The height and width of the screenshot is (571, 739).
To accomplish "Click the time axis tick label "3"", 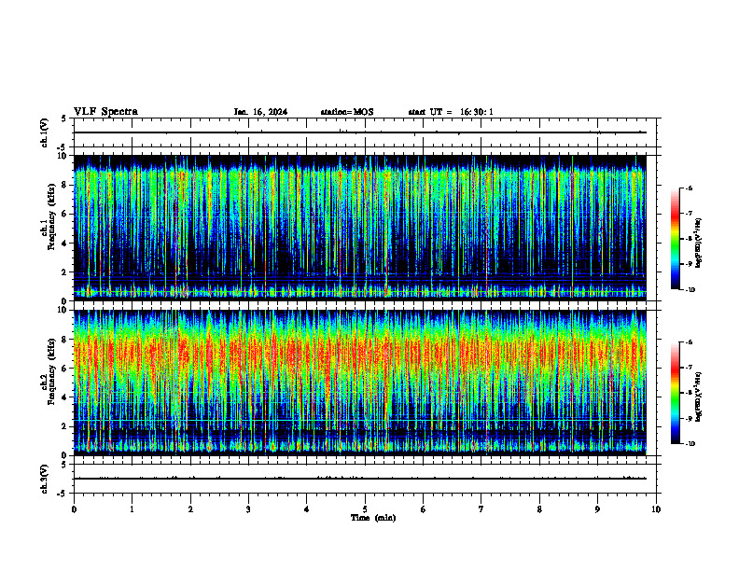I will [248, 509].
